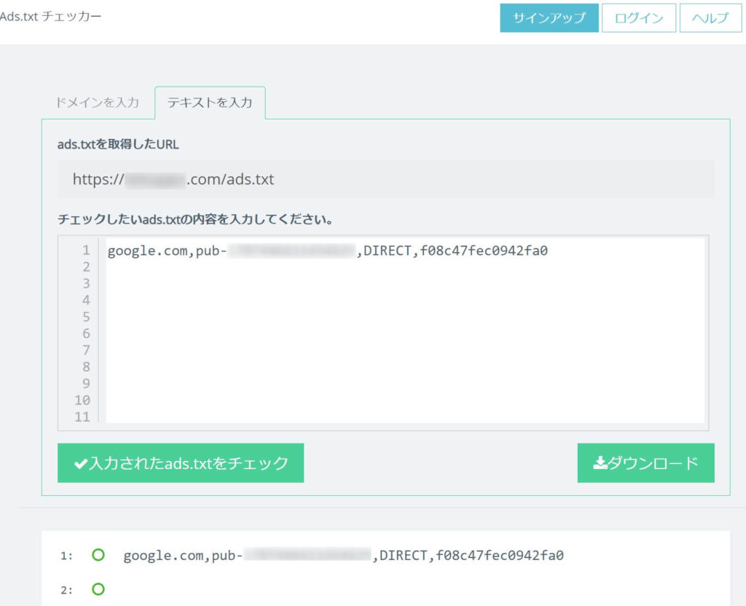The image size is (746, 606).
Task: Click the result row number 2: label
Action: pos(66,590)
